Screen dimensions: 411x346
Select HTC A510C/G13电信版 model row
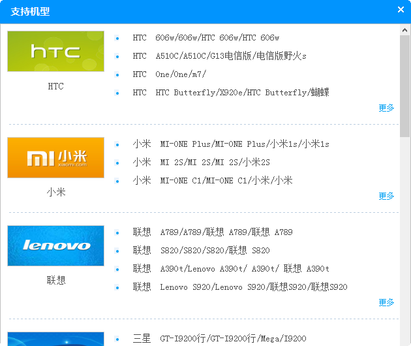tap(219, 56)
